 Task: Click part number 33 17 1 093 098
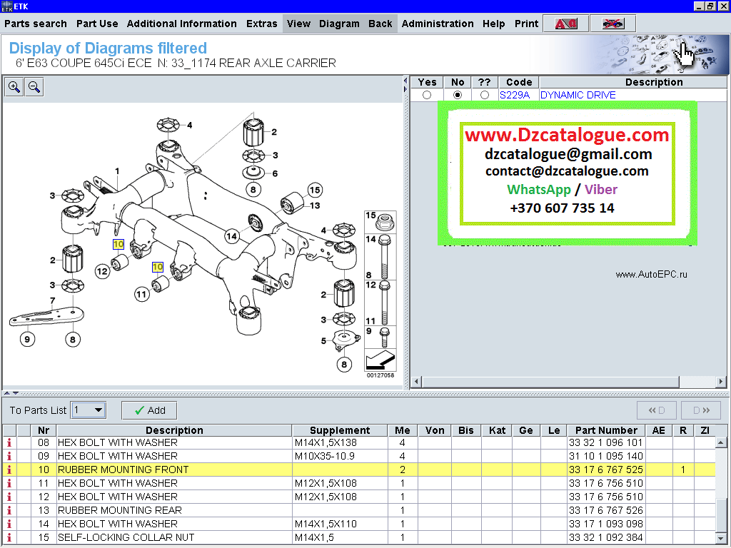(605, 524)
